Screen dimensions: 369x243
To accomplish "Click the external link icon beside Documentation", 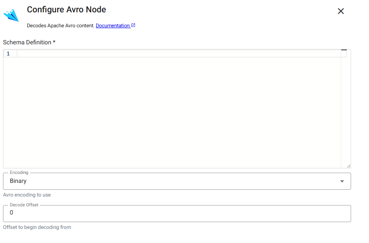I will [x=133, y=26].
